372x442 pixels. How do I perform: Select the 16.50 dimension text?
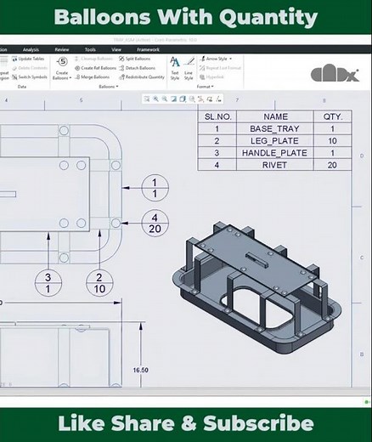[140, 370]
